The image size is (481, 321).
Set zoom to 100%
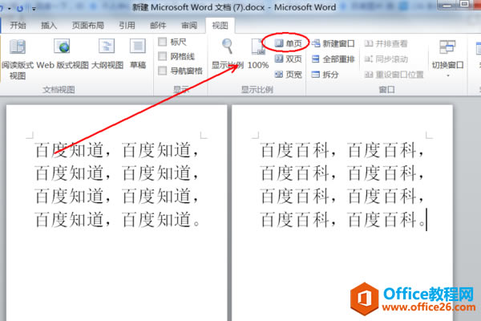coord(258,54)
